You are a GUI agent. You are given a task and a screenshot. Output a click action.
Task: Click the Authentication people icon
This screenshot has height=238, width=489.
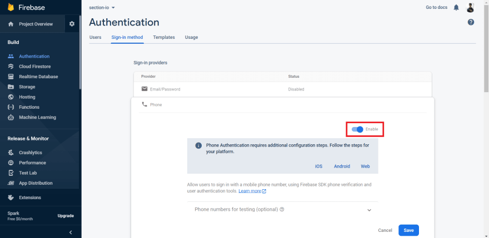[11, 57]
